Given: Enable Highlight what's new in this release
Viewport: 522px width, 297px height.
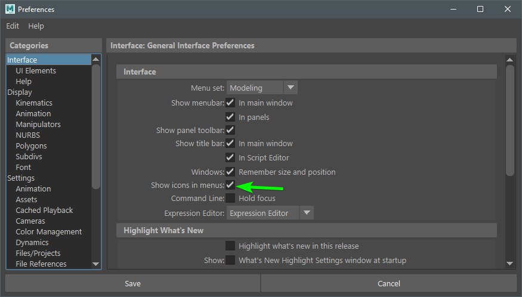Looking at the screenshot, I should (230, 246).
